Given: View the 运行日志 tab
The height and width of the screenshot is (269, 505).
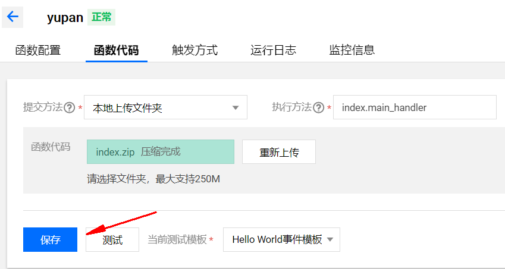Looking at the screenshot, I should click(x=273, y=50).
